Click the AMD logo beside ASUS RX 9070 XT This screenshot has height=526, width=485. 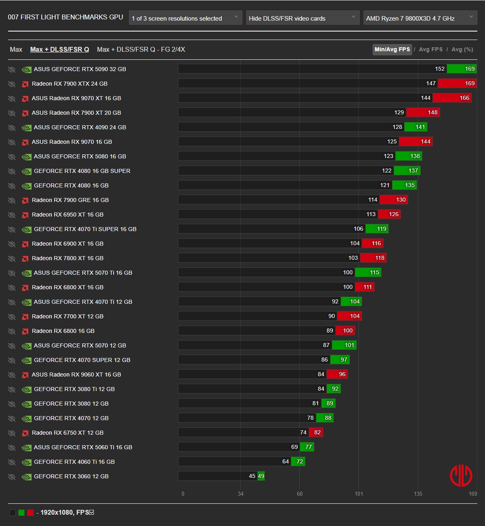click(25, 99)
